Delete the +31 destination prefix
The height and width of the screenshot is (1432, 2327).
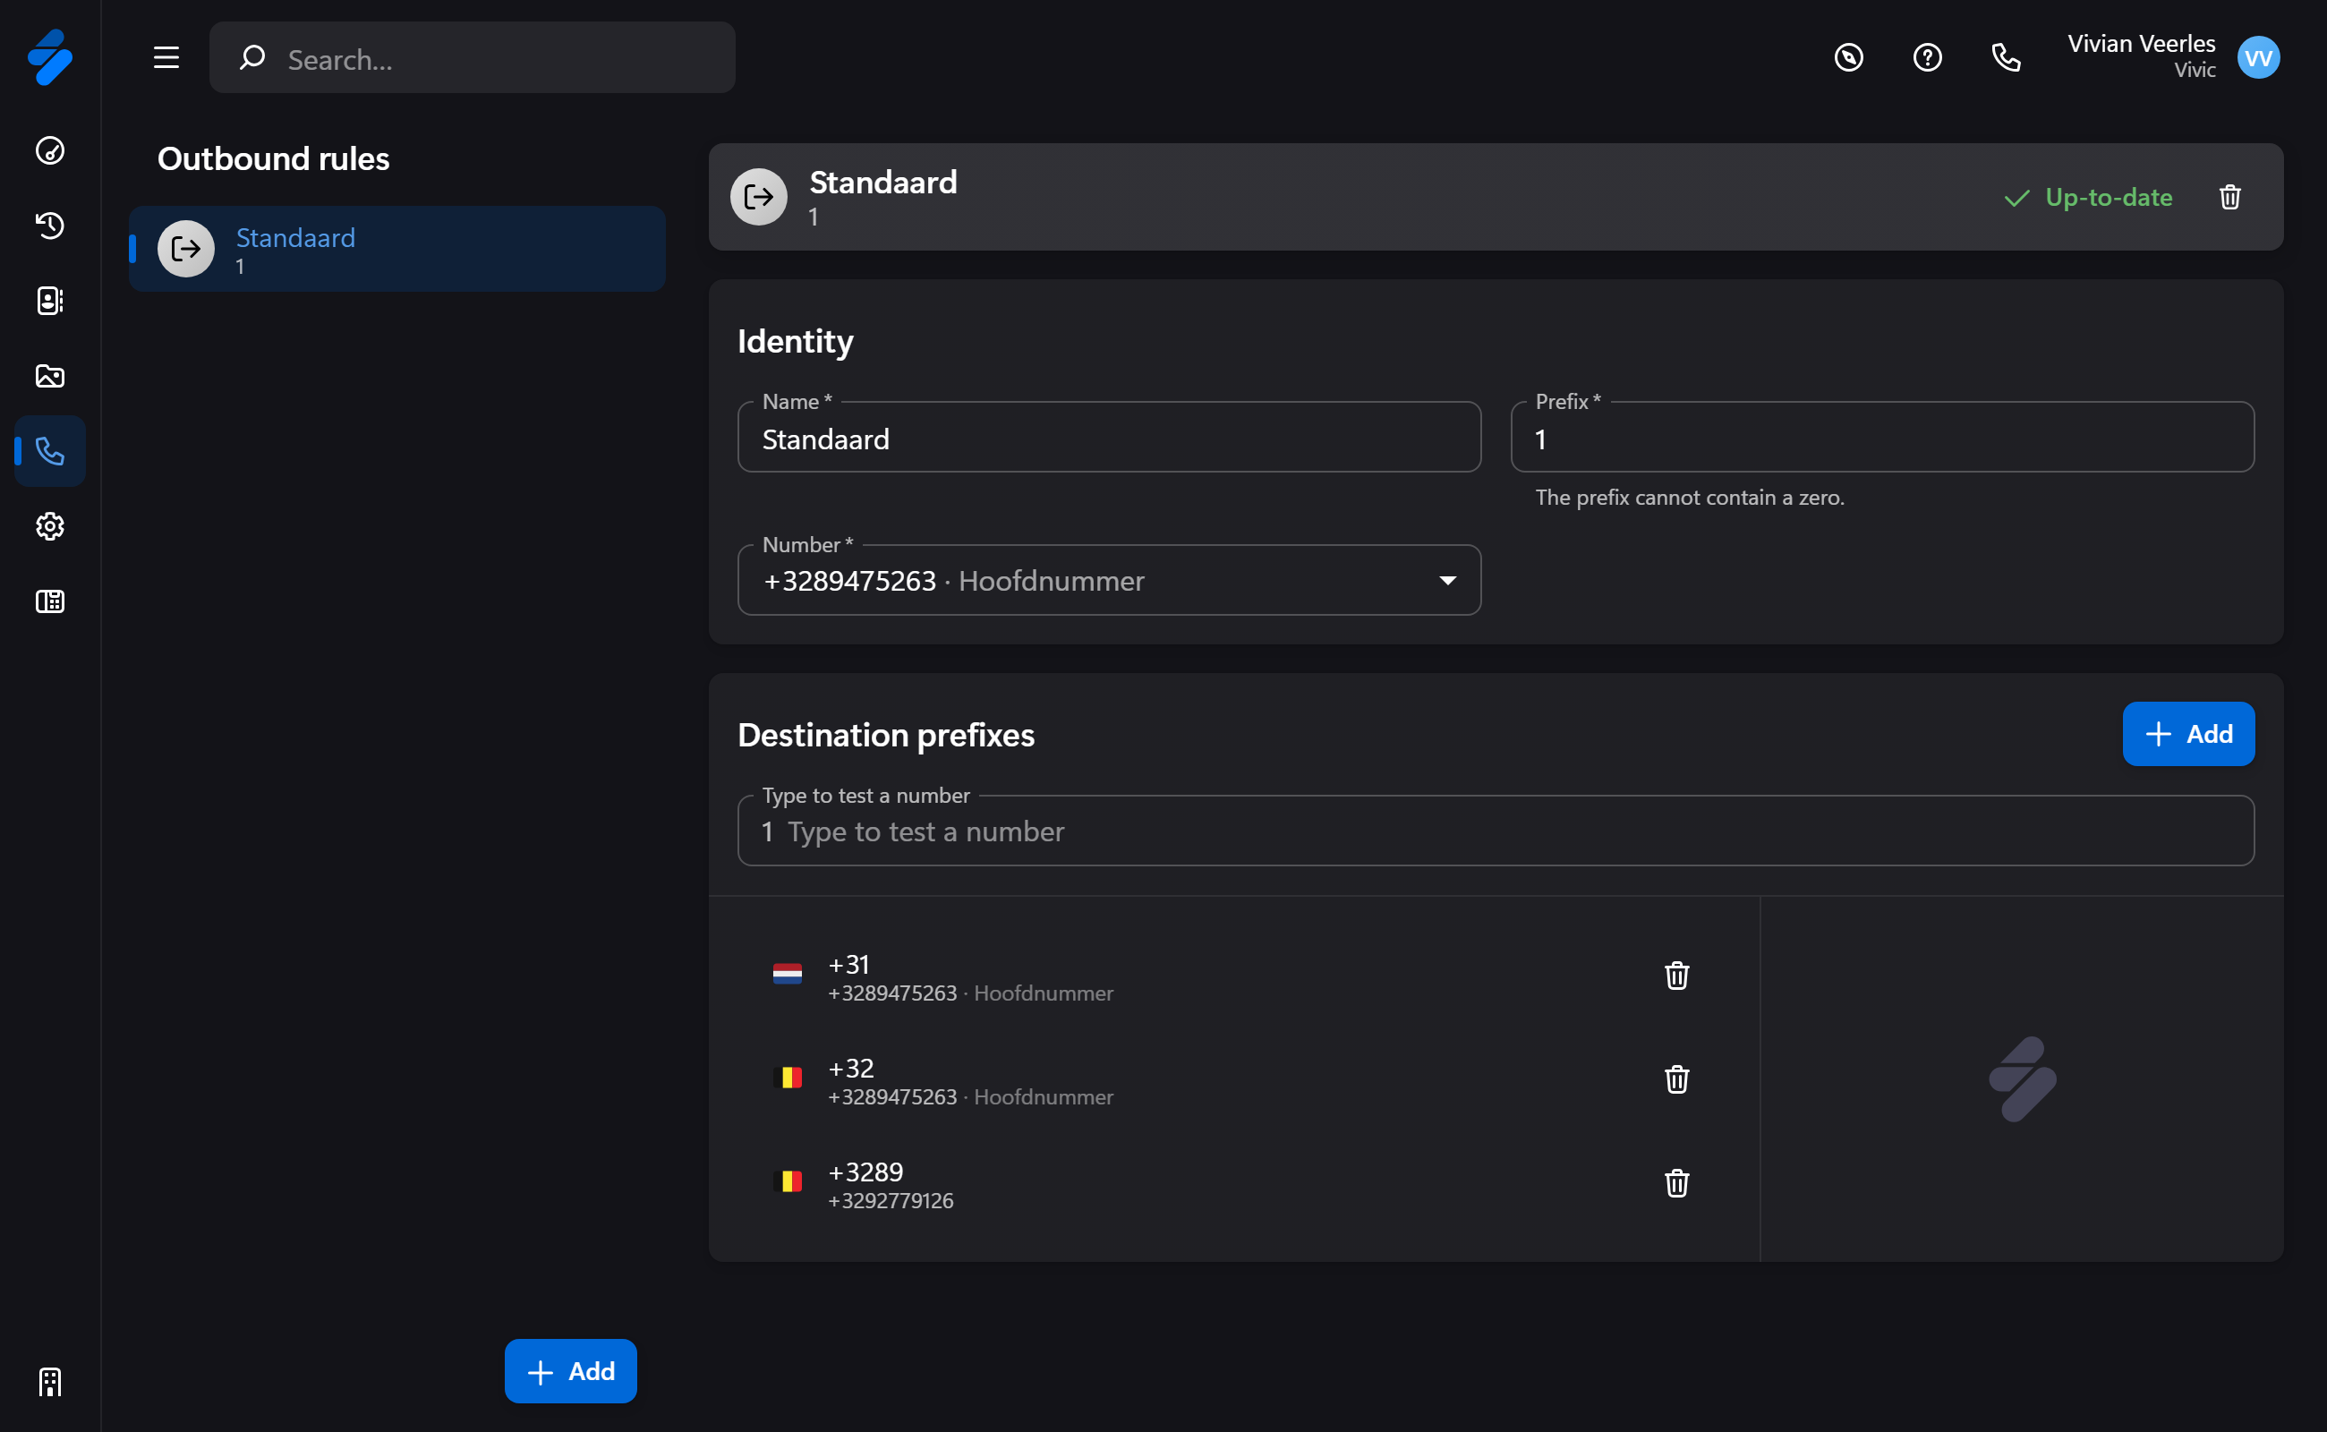(1676, 976)
